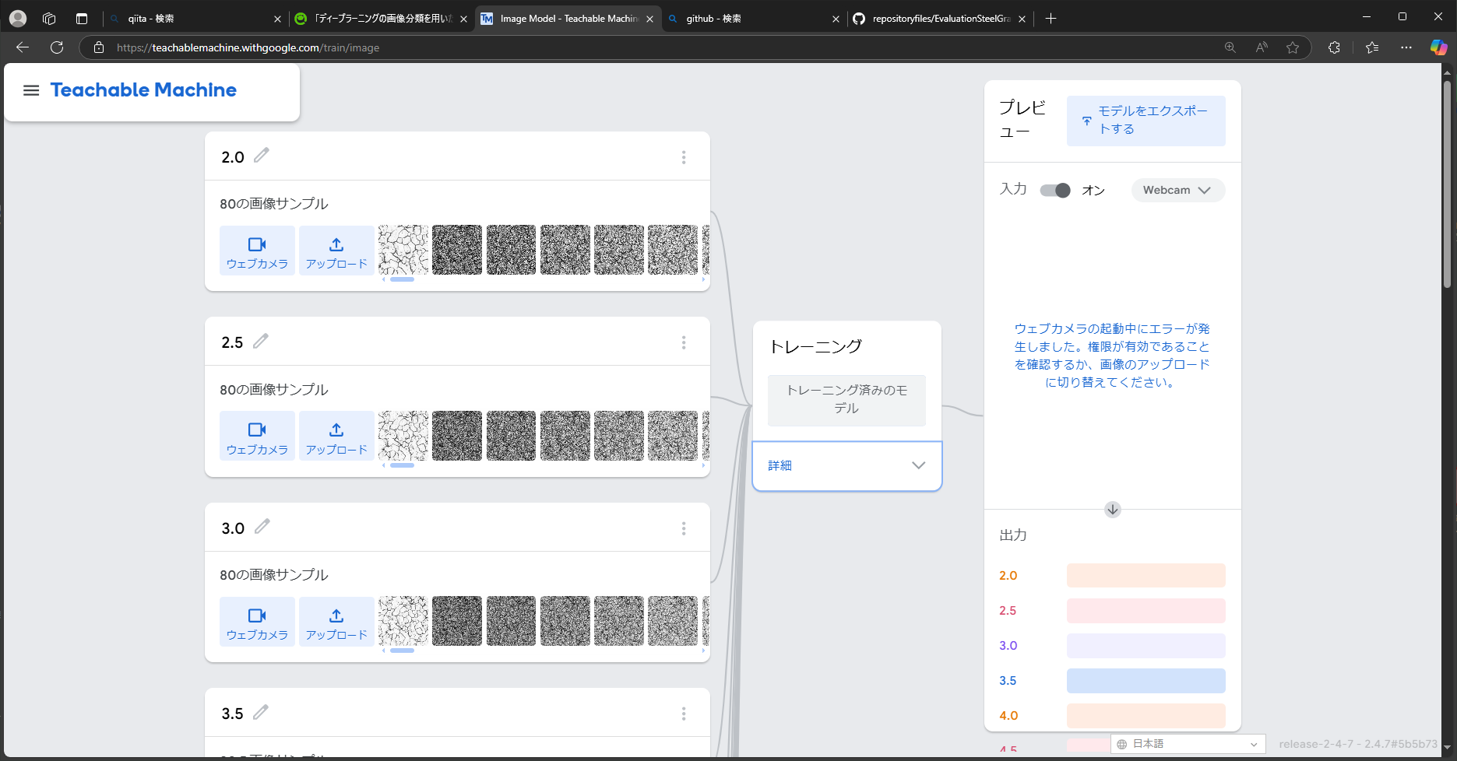Go back to previous page
This screenshot has width=1457, height=761.
pyautogui.click(x=23, y=47)
